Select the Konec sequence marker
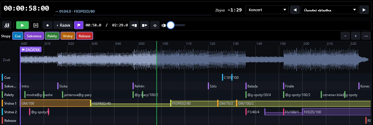This screenshot has width=373, height=125. (x=365, y=86)
